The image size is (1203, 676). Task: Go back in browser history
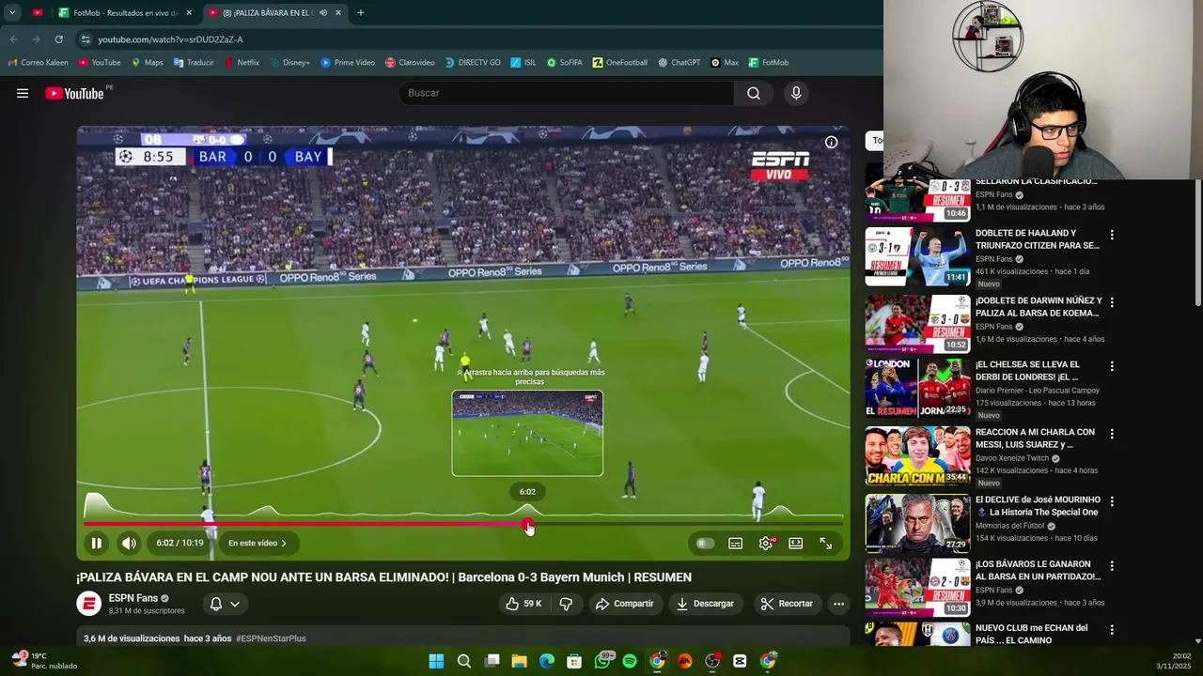click(13, 39)
